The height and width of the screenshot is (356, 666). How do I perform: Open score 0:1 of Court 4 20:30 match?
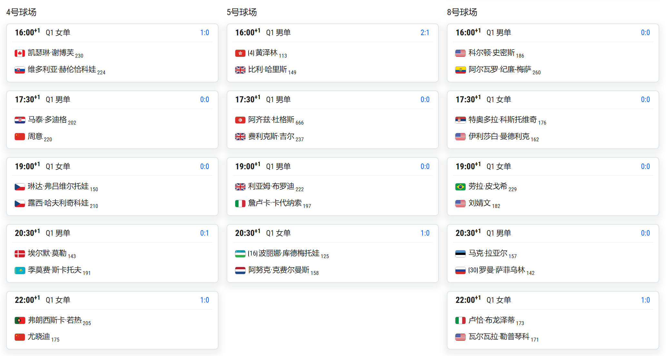click(x=205, y=233)
